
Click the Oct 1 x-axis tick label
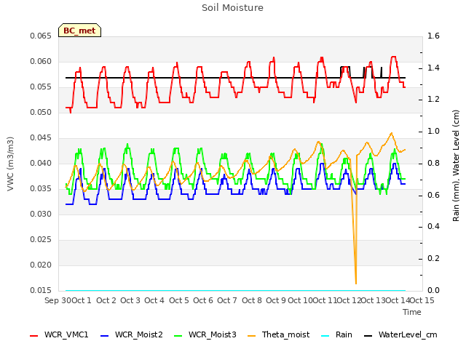pyautogui.click(x=82, y=300)
